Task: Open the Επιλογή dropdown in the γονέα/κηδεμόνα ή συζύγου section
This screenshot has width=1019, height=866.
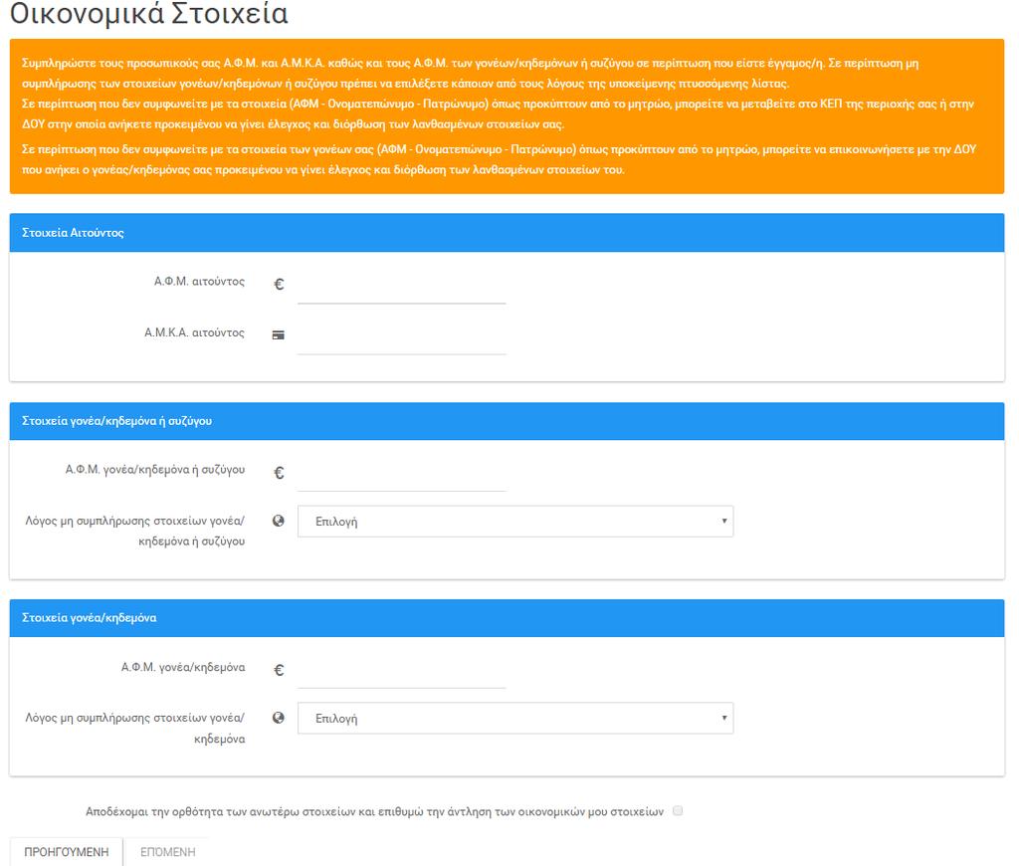Action: [515, 522]
